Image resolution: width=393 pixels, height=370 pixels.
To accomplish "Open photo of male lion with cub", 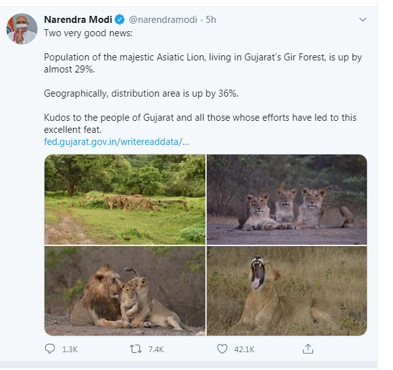I will pyautogui.click(x=125, y=291).
